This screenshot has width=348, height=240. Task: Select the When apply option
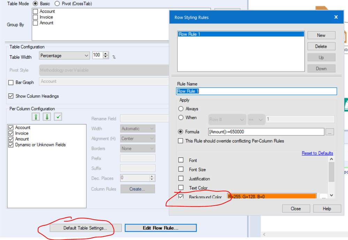coord(181,118)
